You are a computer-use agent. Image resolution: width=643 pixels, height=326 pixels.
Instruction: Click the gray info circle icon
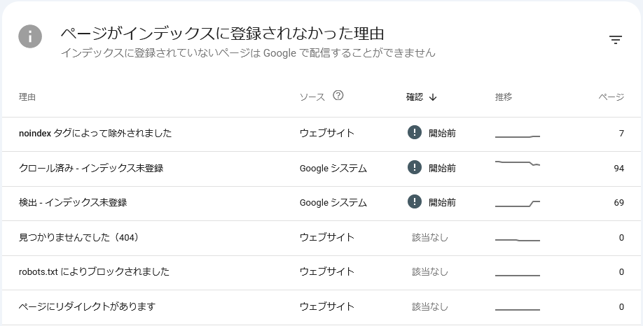30,36
